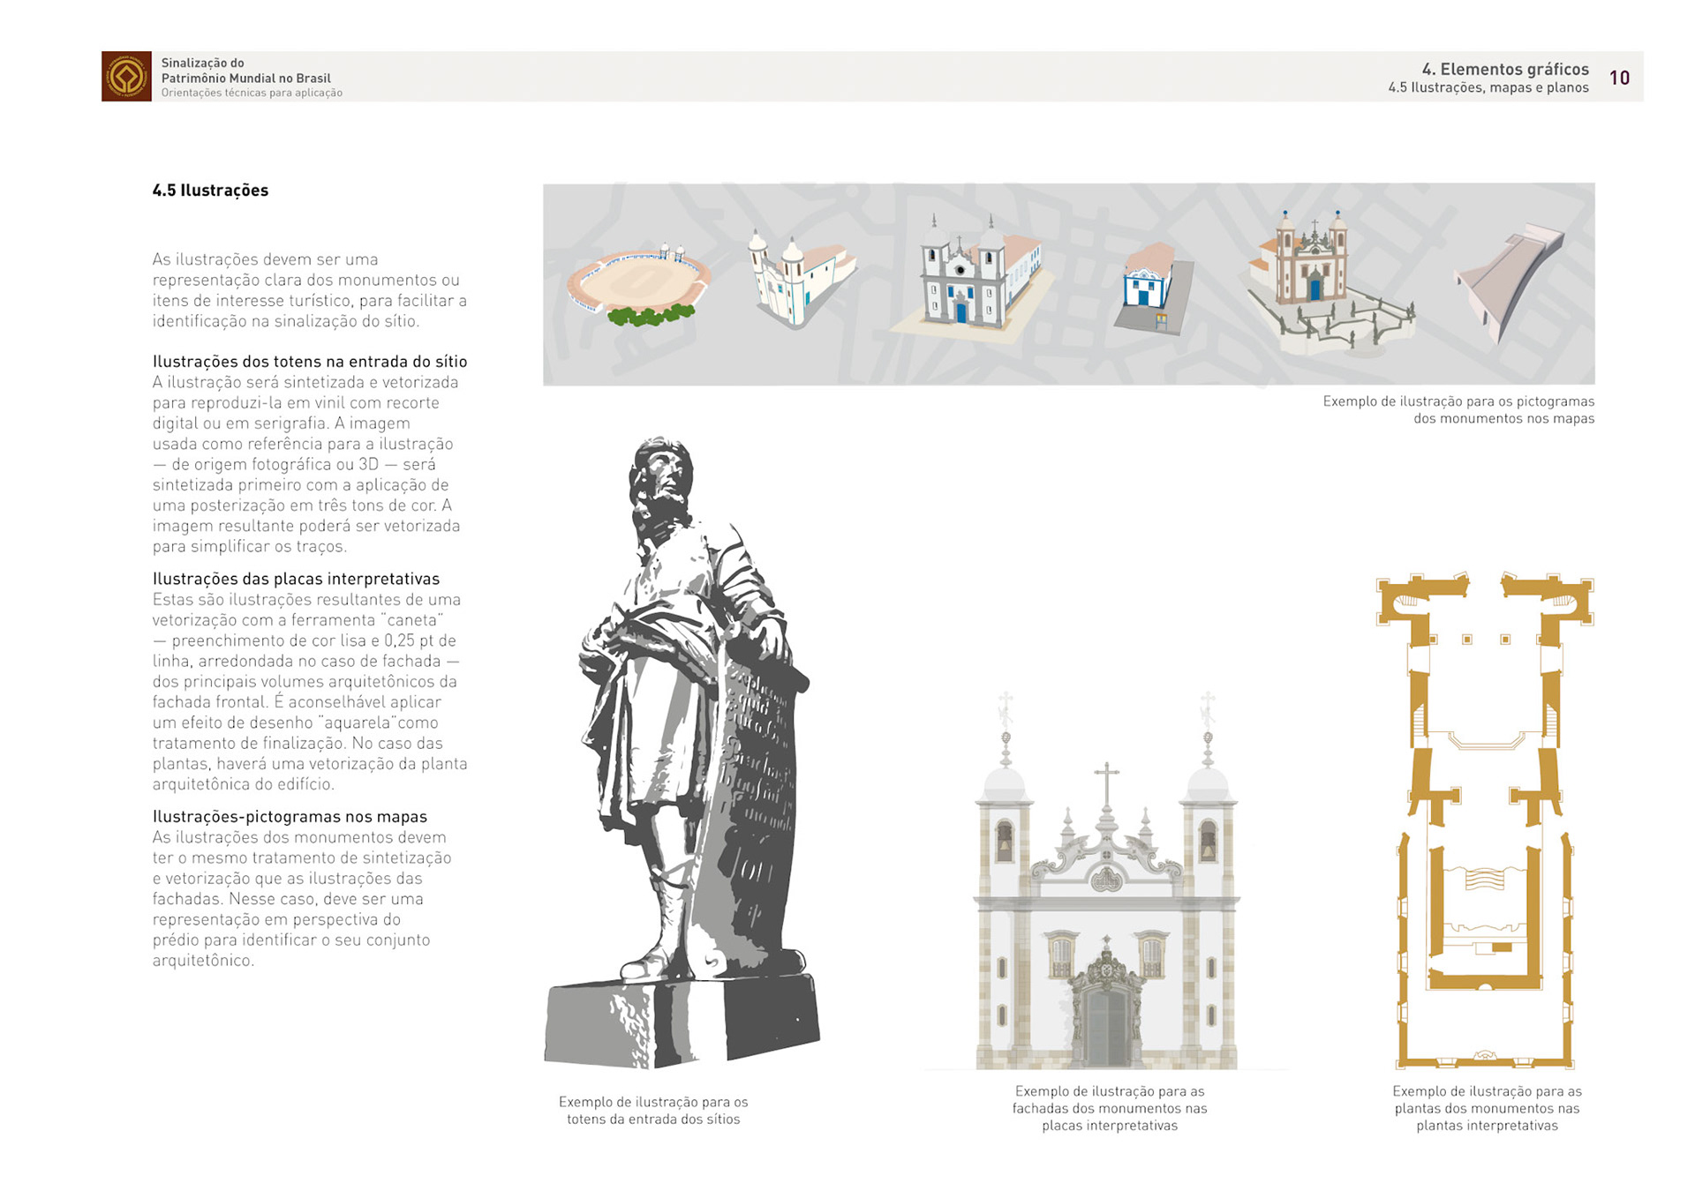Click the '4. Elementos gráficos' header title
Image resolution: width=1695 pixels, height=1198 pixels.
[1504, 69]
